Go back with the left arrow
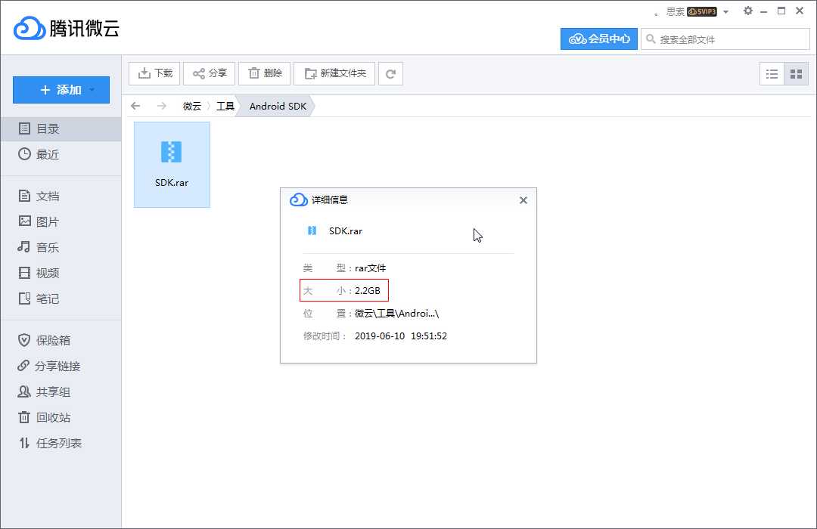The width and height of the screenshot is (817, 529). pos(135,107)
